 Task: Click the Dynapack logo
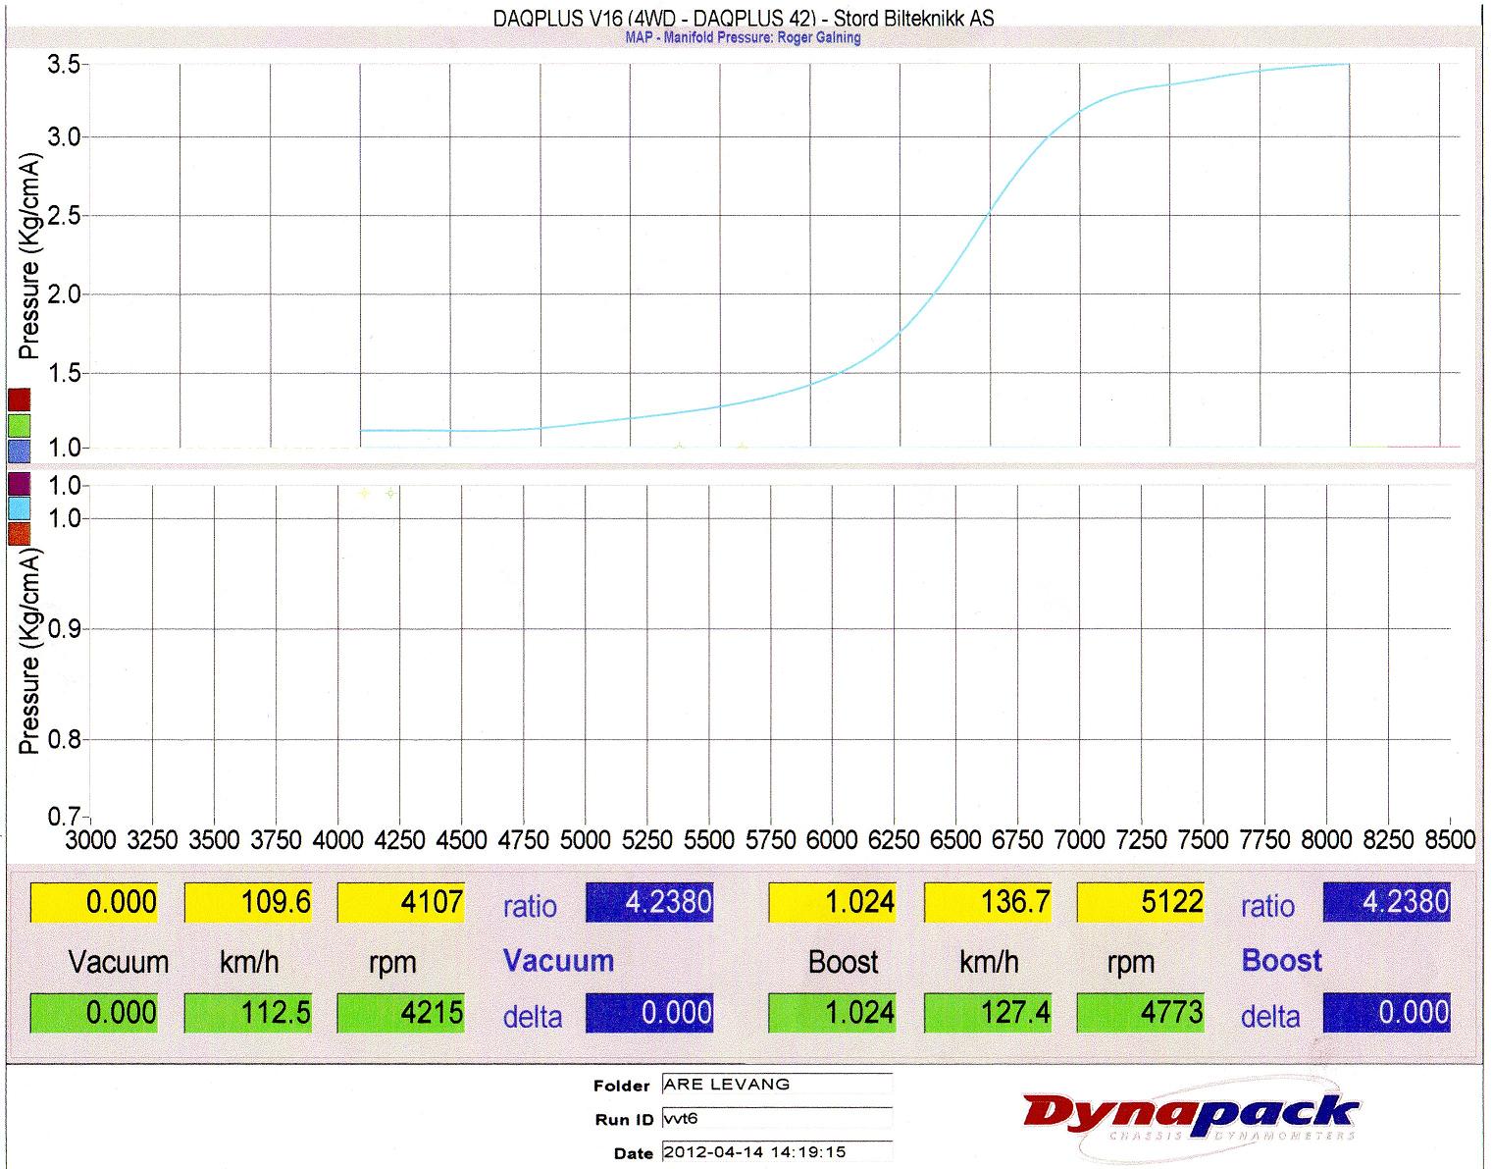point(1190,1117)
